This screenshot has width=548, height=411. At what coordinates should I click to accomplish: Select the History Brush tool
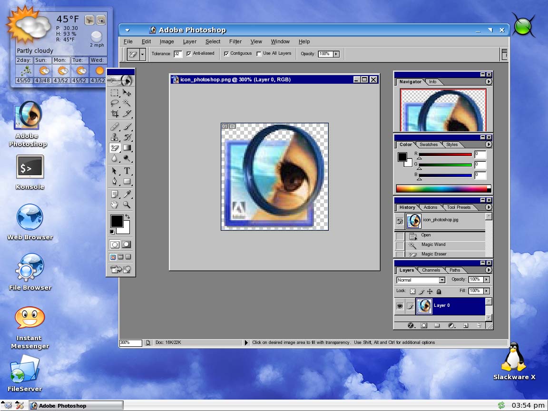tap(127, 137)
